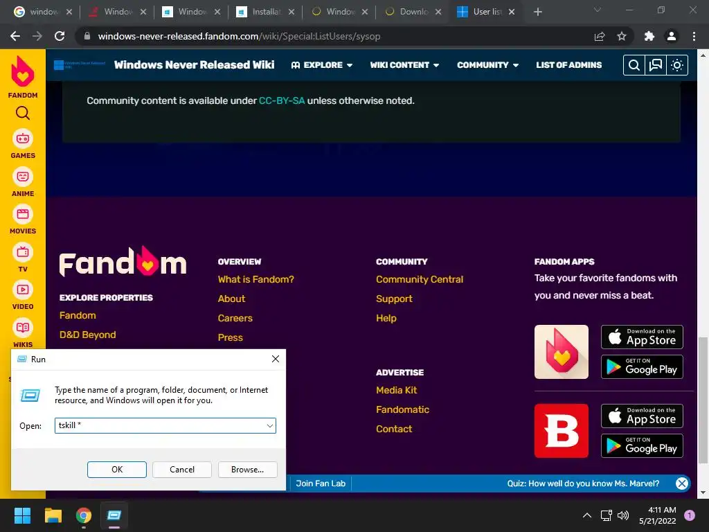Click Cancel in the Run dialog
709x532 pixels.
tap(182, 470)
